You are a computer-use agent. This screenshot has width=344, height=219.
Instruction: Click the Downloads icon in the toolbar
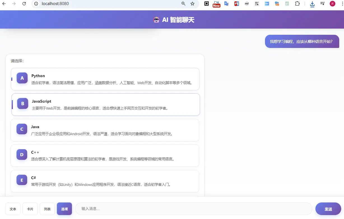pos(312,4)
